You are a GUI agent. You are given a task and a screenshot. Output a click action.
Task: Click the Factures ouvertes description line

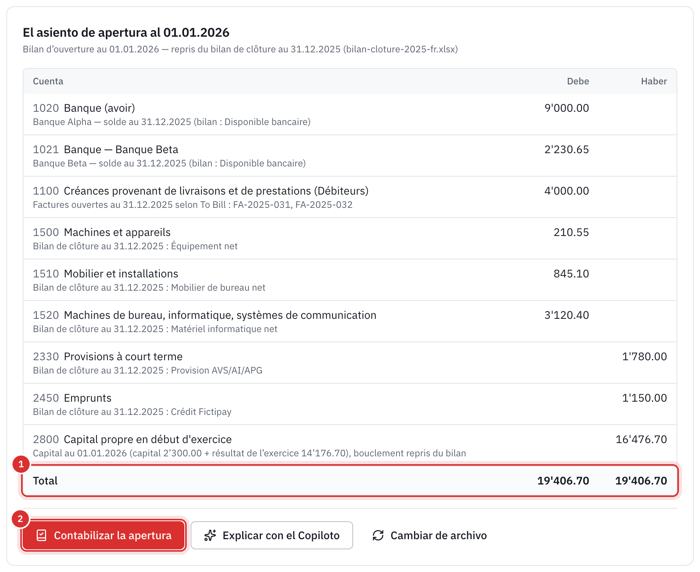[193, 205]
